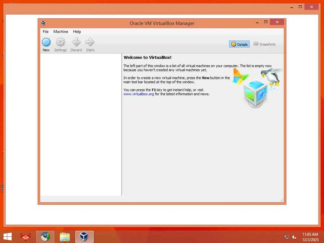Minimize the outer background window
The height and width of the screenshot is (243, 324).
(291, 7)
